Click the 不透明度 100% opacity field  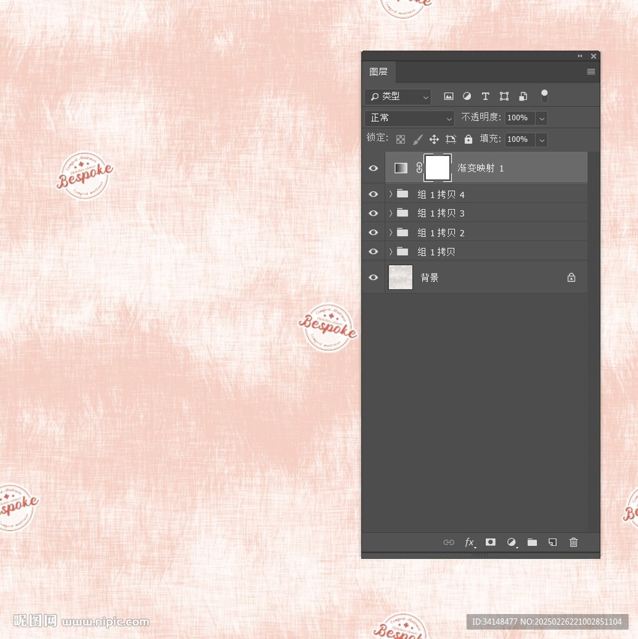click(x=520, y=118)
